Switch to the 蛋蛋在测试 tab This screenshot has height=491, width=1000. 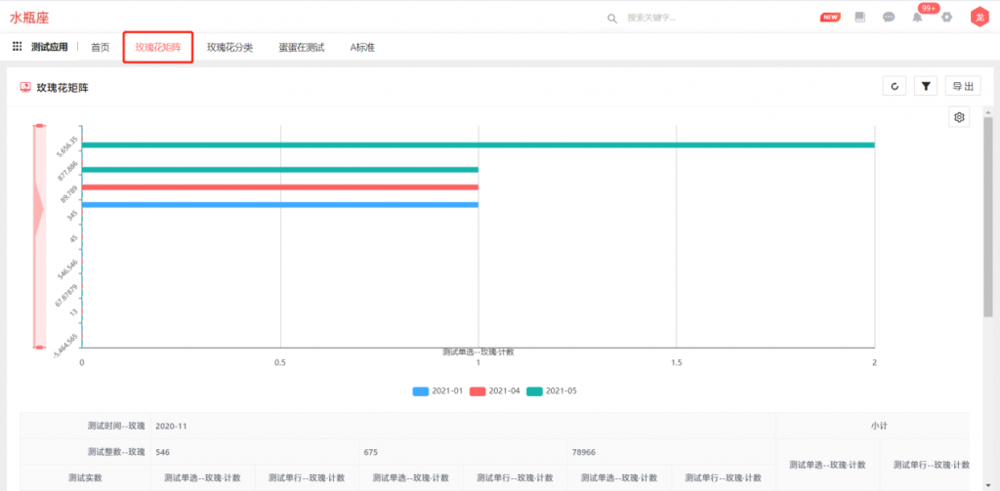pyautogui.click(x=301, y=47)
